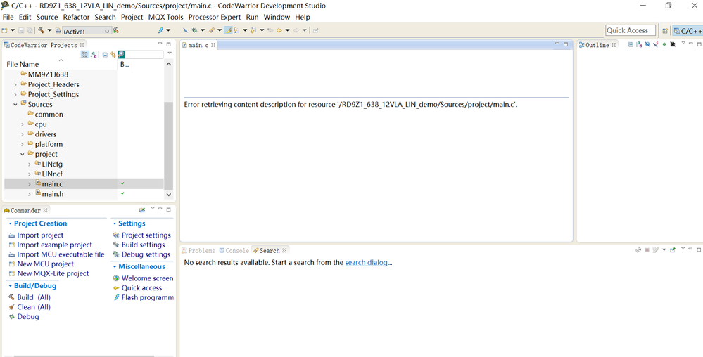Click sort alphabetically icon in CodeWarrior Projects
The height and width of the screenshot is (357, 703).
[x=94, y=54]
